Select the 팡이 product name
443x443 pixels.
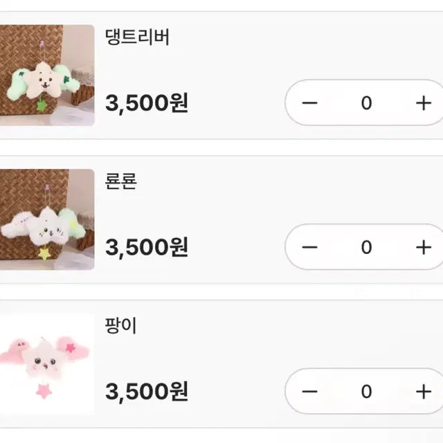pyautogui.click(x=121, y=325)
